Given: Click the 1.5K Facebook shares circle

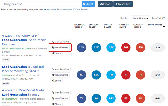Looking at the screenshot, I should click(82, 48).
